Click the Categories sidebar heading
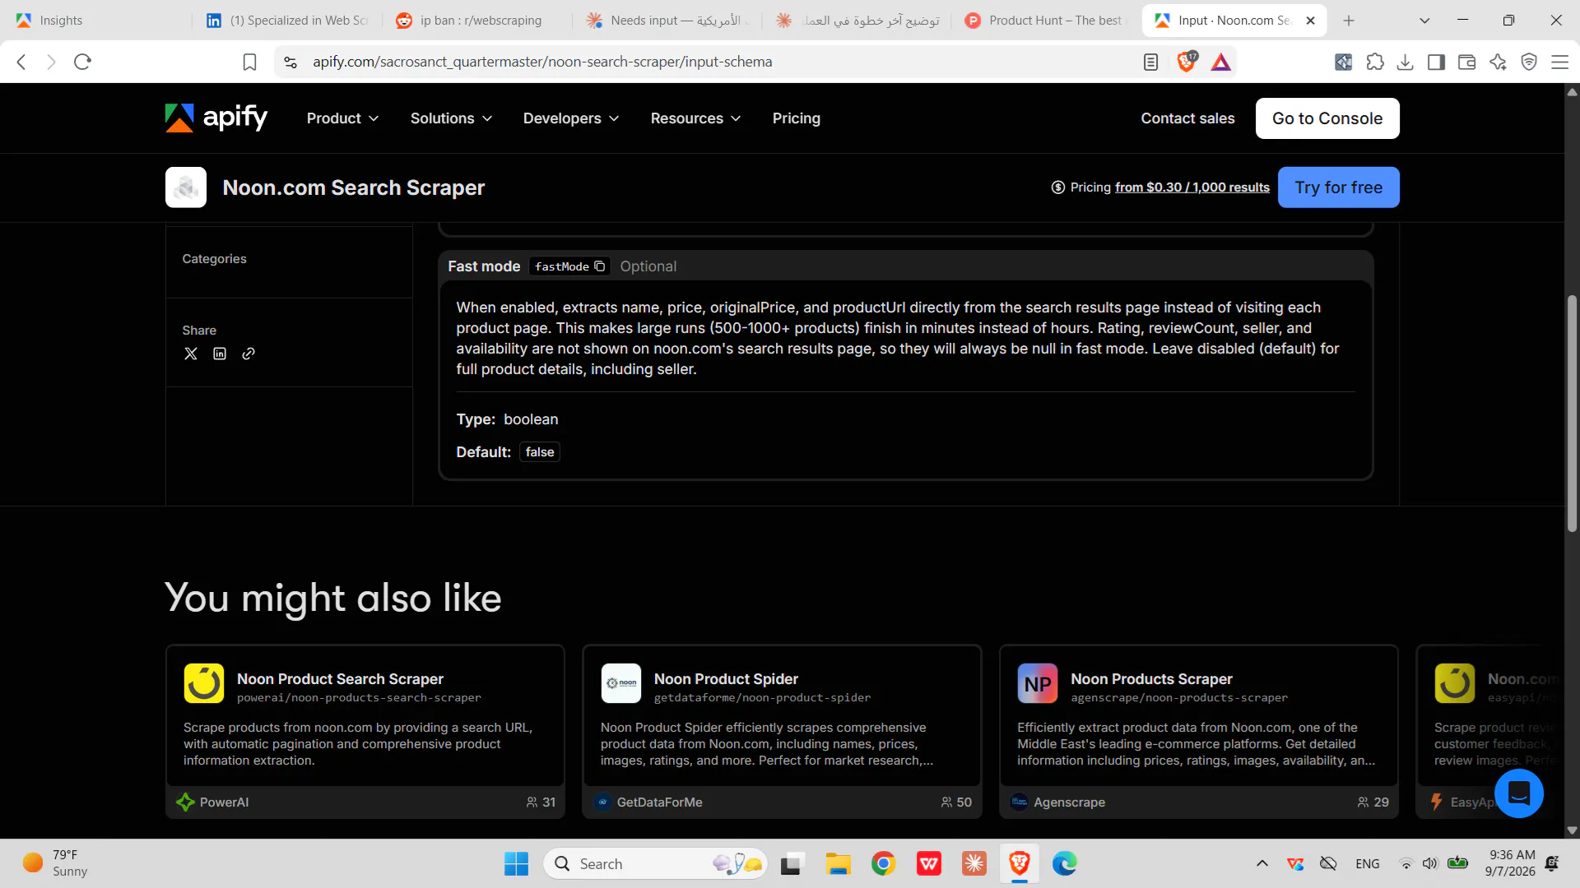1580x888 pixels. [214, 259]
